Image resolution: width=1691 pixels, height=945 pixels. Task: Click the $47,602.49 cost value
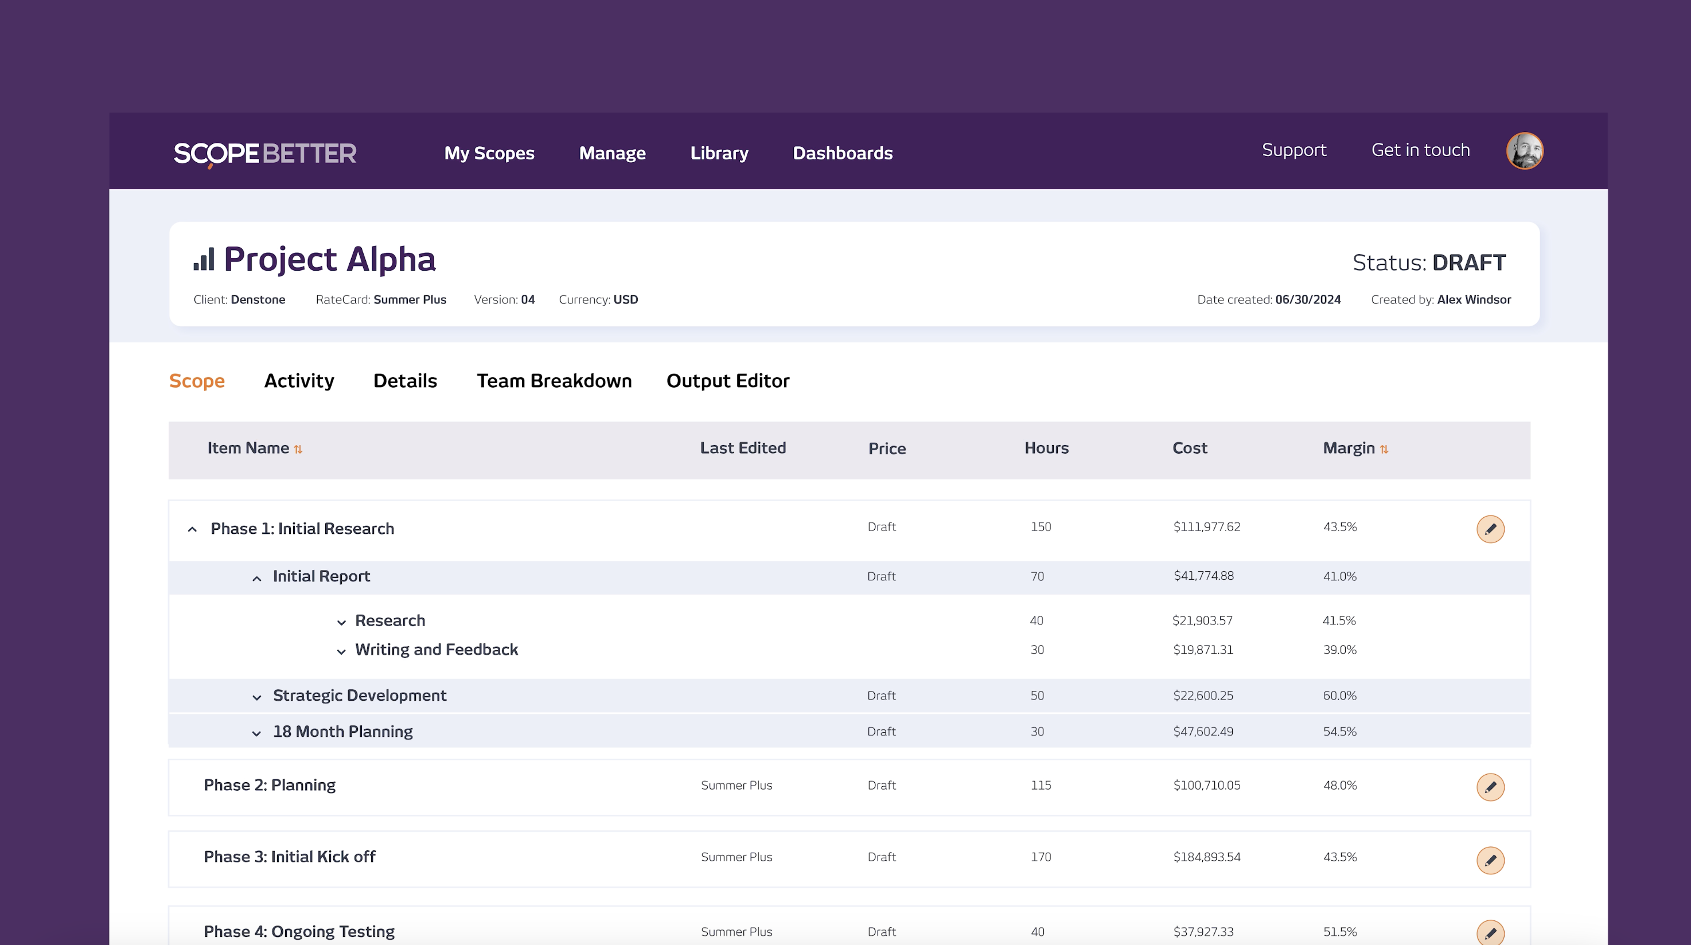click(1203, 731)
